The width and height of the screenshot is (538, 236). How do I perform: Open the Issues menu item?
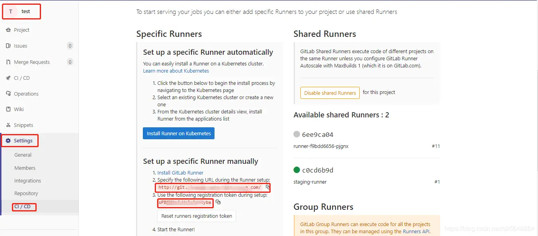pos(21,46)
